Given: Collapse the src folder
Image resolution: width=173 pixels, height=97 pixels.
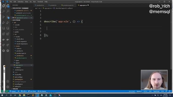Looking at the screenshot, I should coord(14,34).
